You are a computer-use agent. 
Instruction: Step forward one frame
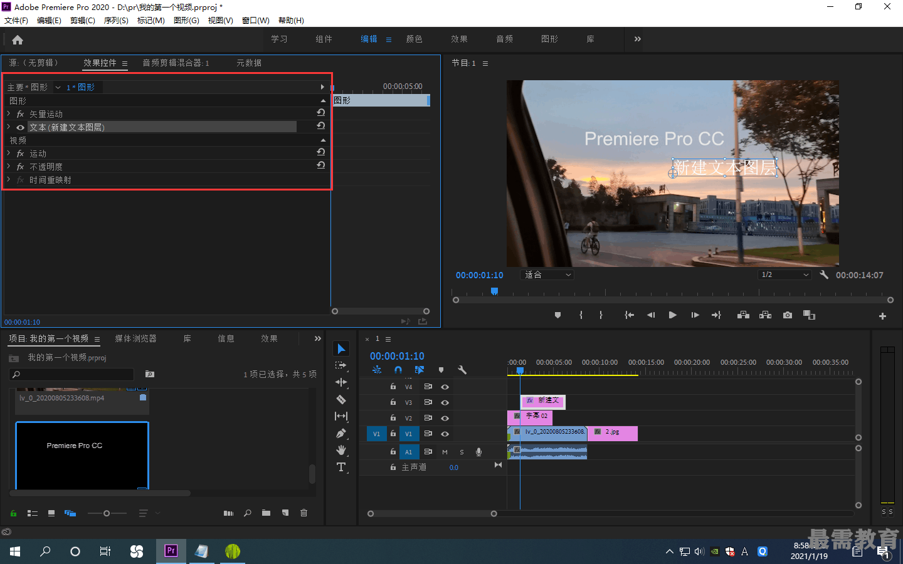click(x=695, y=315)
